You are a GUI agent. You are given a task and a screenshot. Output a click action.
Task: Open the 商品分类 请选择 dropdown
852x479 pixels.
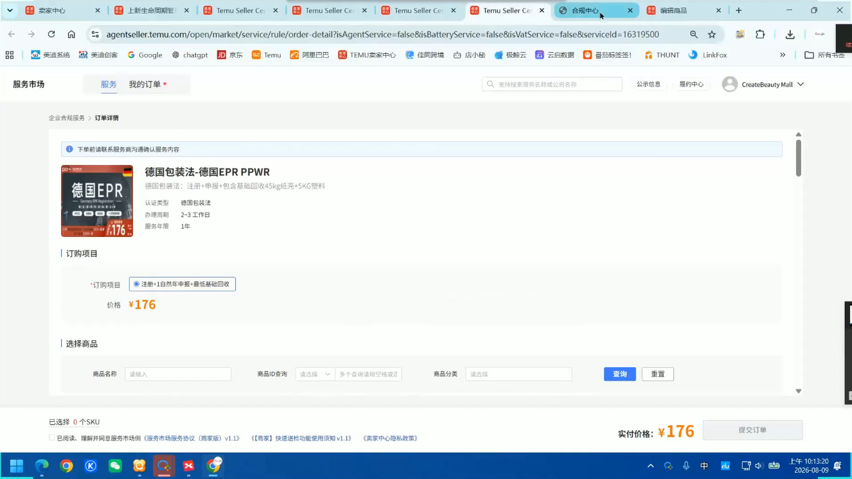click(x=519, y=374)
